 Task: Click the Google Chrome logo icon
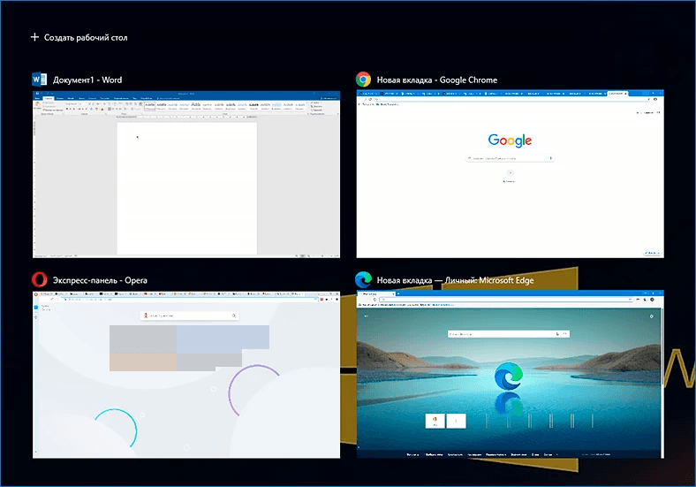[363, 80]
